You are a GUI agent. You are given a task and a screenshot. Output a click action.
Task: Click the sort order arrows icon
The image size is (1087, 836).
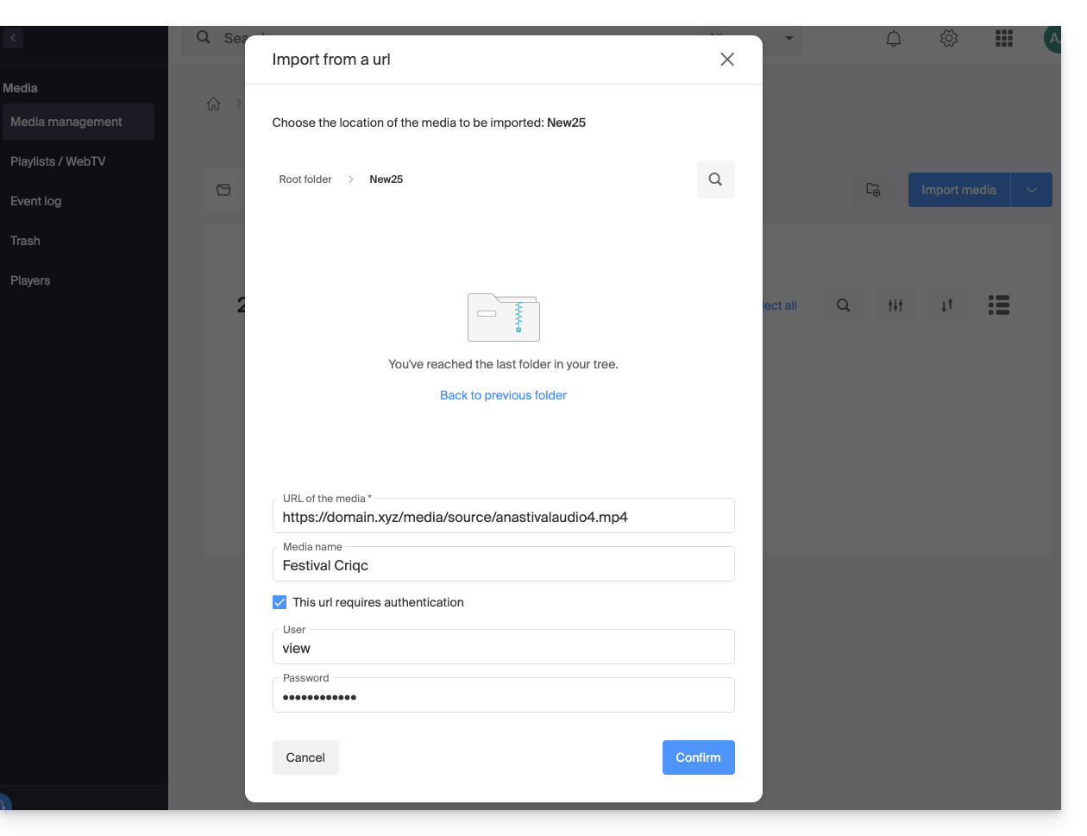tap(947, 305)
